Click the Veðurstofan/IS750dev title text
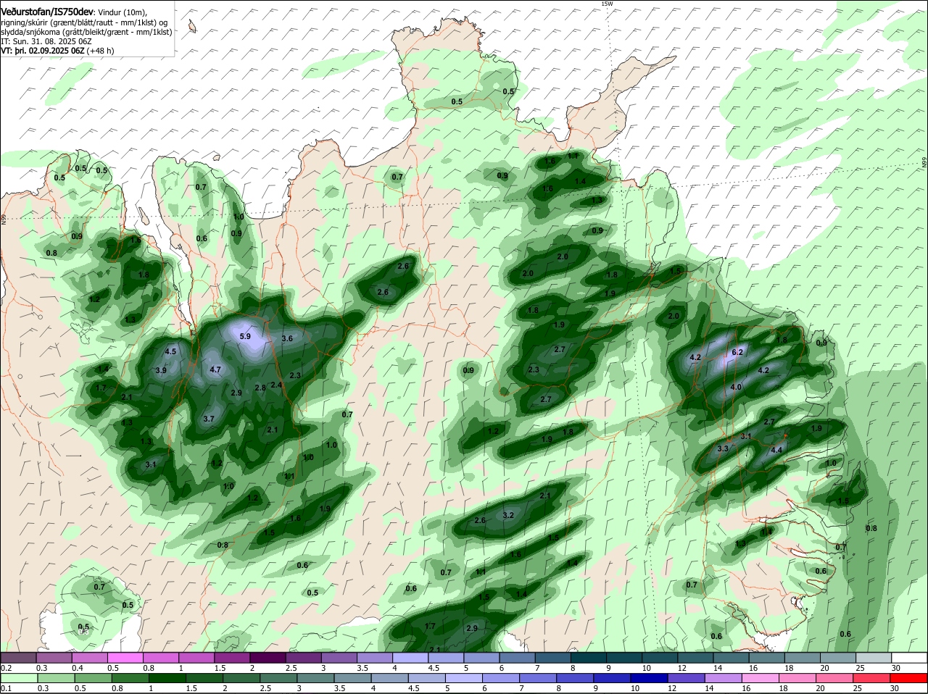 [x=47, y=12]
